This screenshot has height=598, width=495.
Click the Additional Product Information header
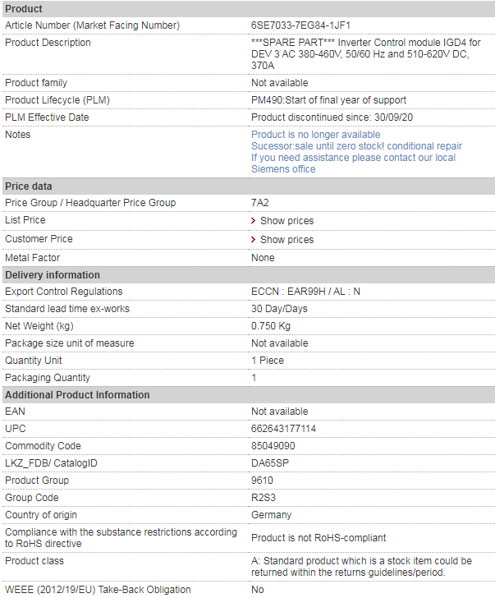(x=249, y=395)
